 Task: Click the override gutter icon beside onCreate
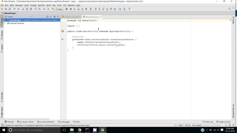(63, 40)
